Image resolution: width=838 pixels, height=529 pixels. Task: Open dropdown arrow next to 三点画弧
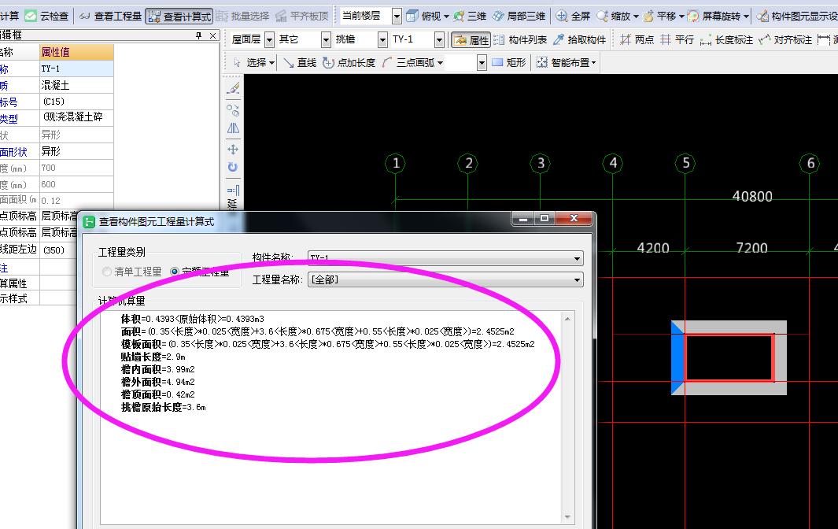[x=441, y=63]
